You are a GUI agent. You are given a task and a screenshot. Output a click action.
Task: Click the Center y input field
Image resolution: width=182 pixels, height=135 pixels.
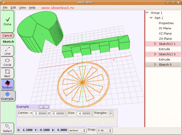pyautogui.click(x=58, y=113)
